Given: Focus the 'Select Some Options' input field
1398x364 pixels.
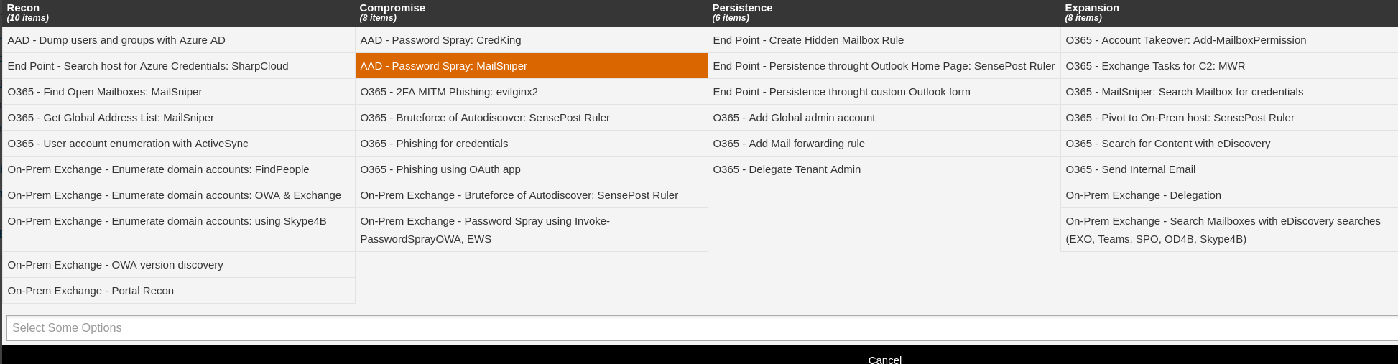Looking at the screenshot, I should (x=700, y=328).
